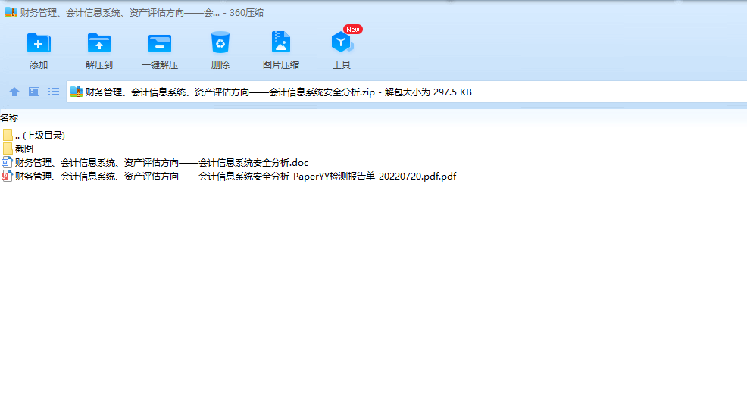Click the 一键解压 one-click extract icon
This screenshot has height=397, width=747.
pyautogui.click(x=160, y=43)
